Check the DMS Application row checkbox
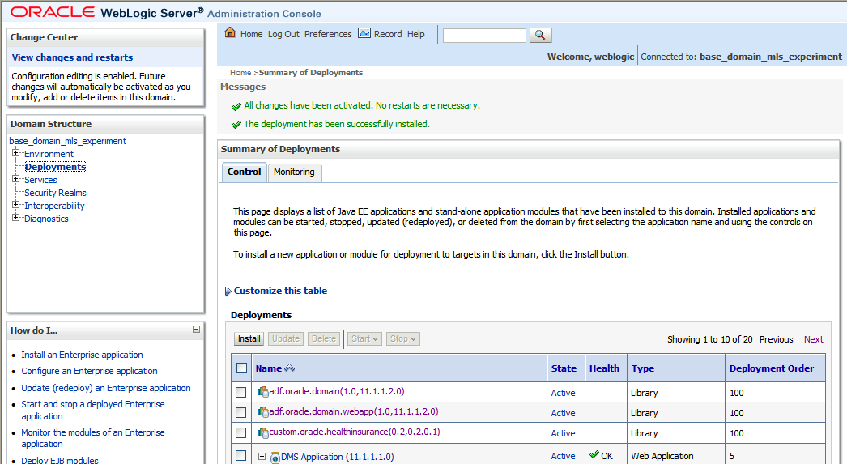847x464 pixels. [241, 456]
